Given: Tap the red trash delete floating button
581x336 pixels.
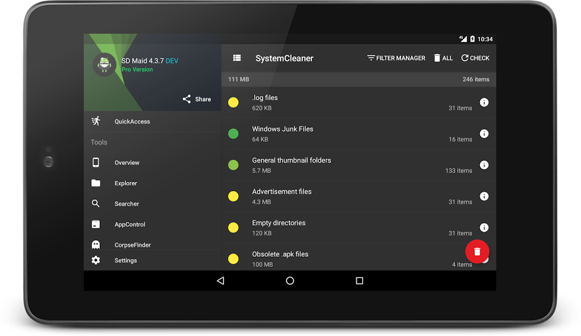Looking at the screenshot, I should pos(477,252).
